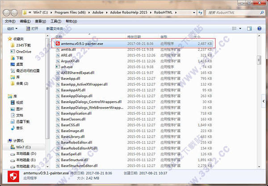Select file BaseCSS.dll
The image size is (268, 186).
(70, 125)
